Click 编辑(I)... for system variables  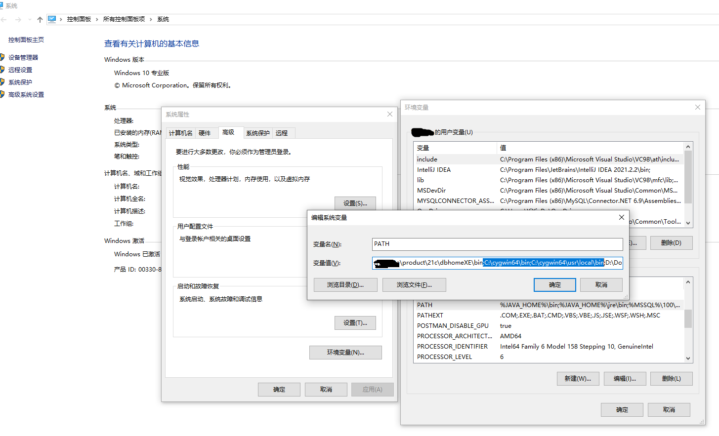[625, 379]
